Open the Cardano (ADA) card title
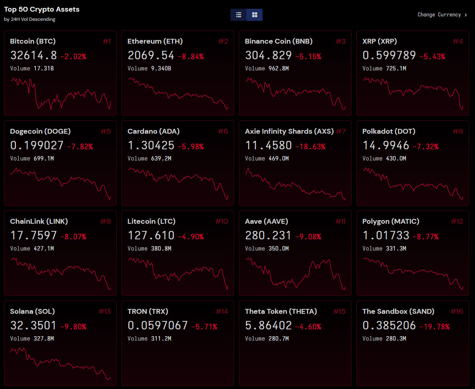Viewport: 475px width, 389px height. (154, 131)
